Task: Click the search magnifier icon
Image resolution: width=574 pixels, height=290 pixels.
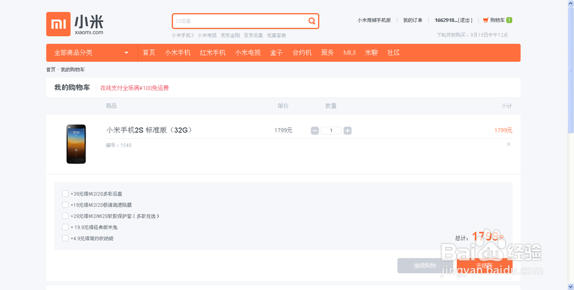Action: (312, 21)
